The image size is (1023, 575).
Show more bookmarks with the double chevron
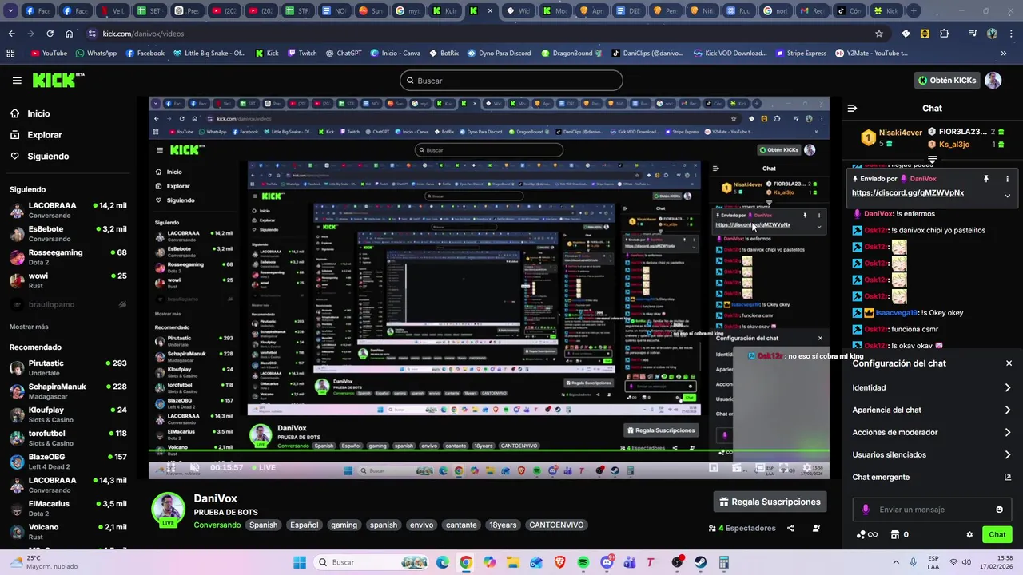point(1004,54)
